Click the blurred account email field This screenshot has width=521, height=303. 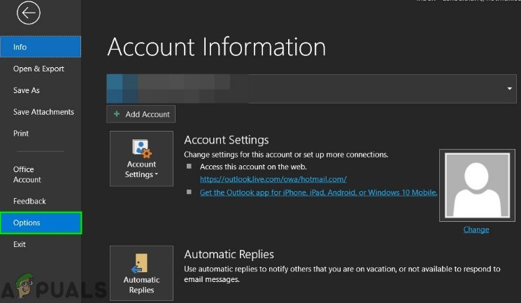point(308,88)
